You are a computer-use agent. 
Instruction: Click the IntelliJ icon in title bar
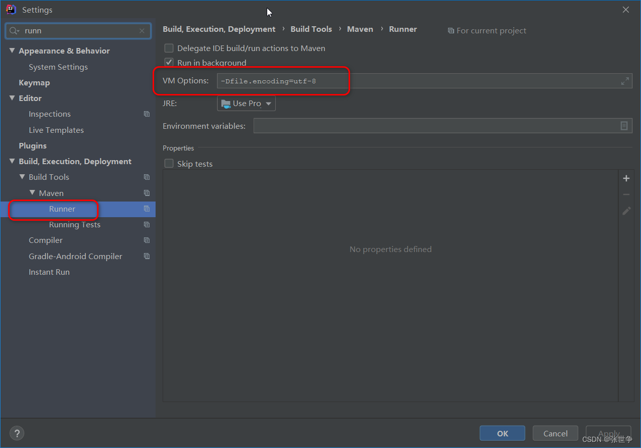tap(11, 10)
